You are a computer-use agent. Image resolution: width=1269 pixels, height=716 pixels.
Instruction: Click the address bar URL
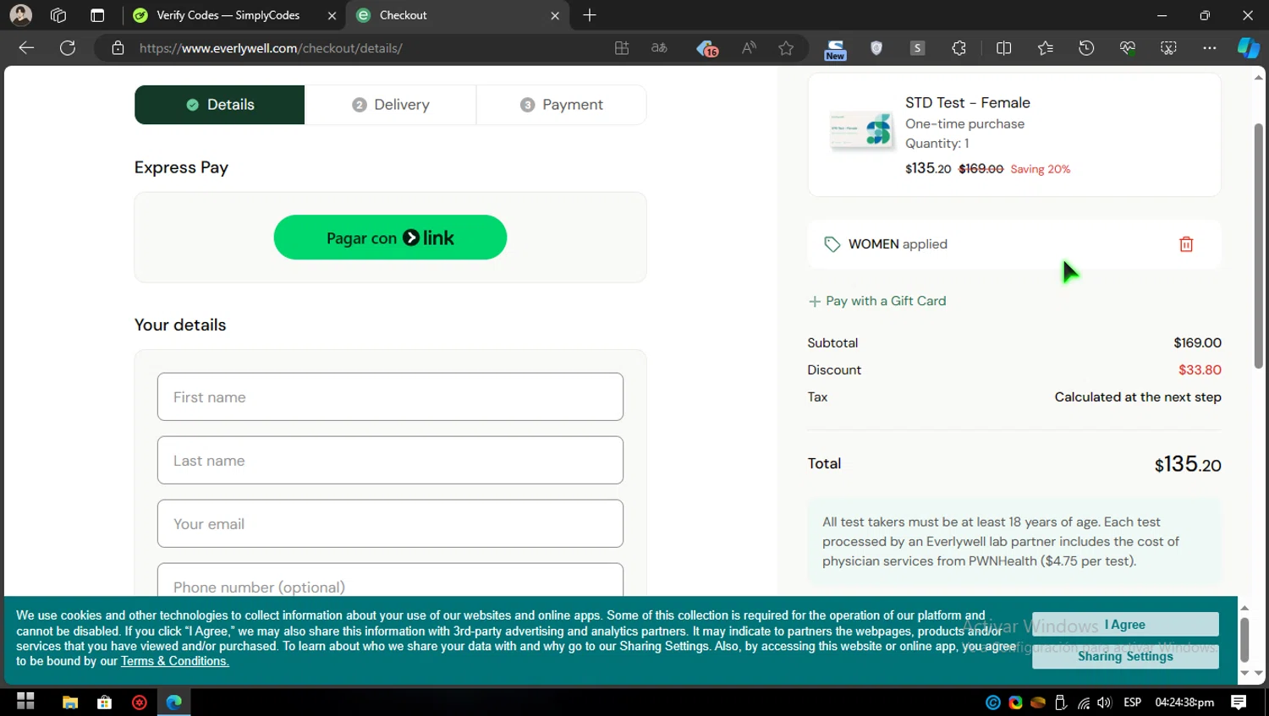(271, 48)
